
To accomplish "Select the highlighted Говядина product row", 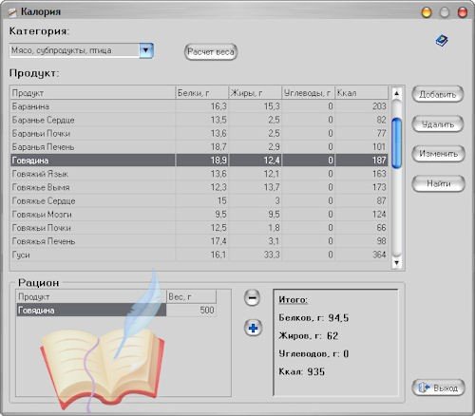I will coord(199,161).
